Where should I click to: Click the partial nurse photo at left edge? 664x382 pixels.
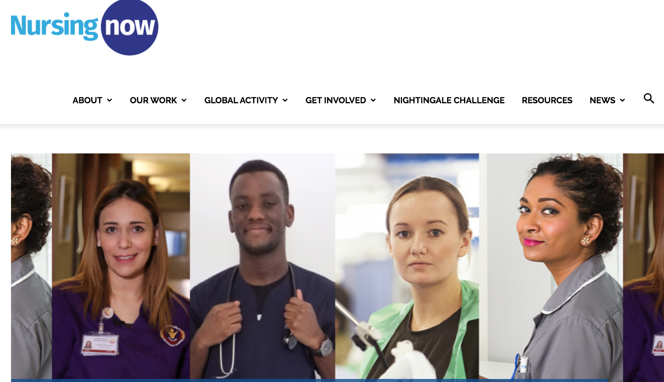pyautogui.click(x=31, y=266)
